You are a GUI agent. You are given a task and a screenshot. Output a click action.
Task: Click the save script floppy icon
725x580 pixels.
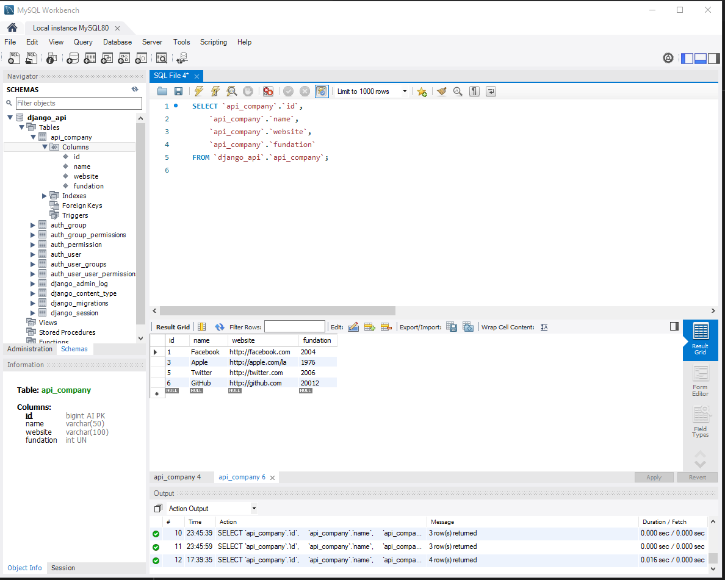tap(178, 91)
